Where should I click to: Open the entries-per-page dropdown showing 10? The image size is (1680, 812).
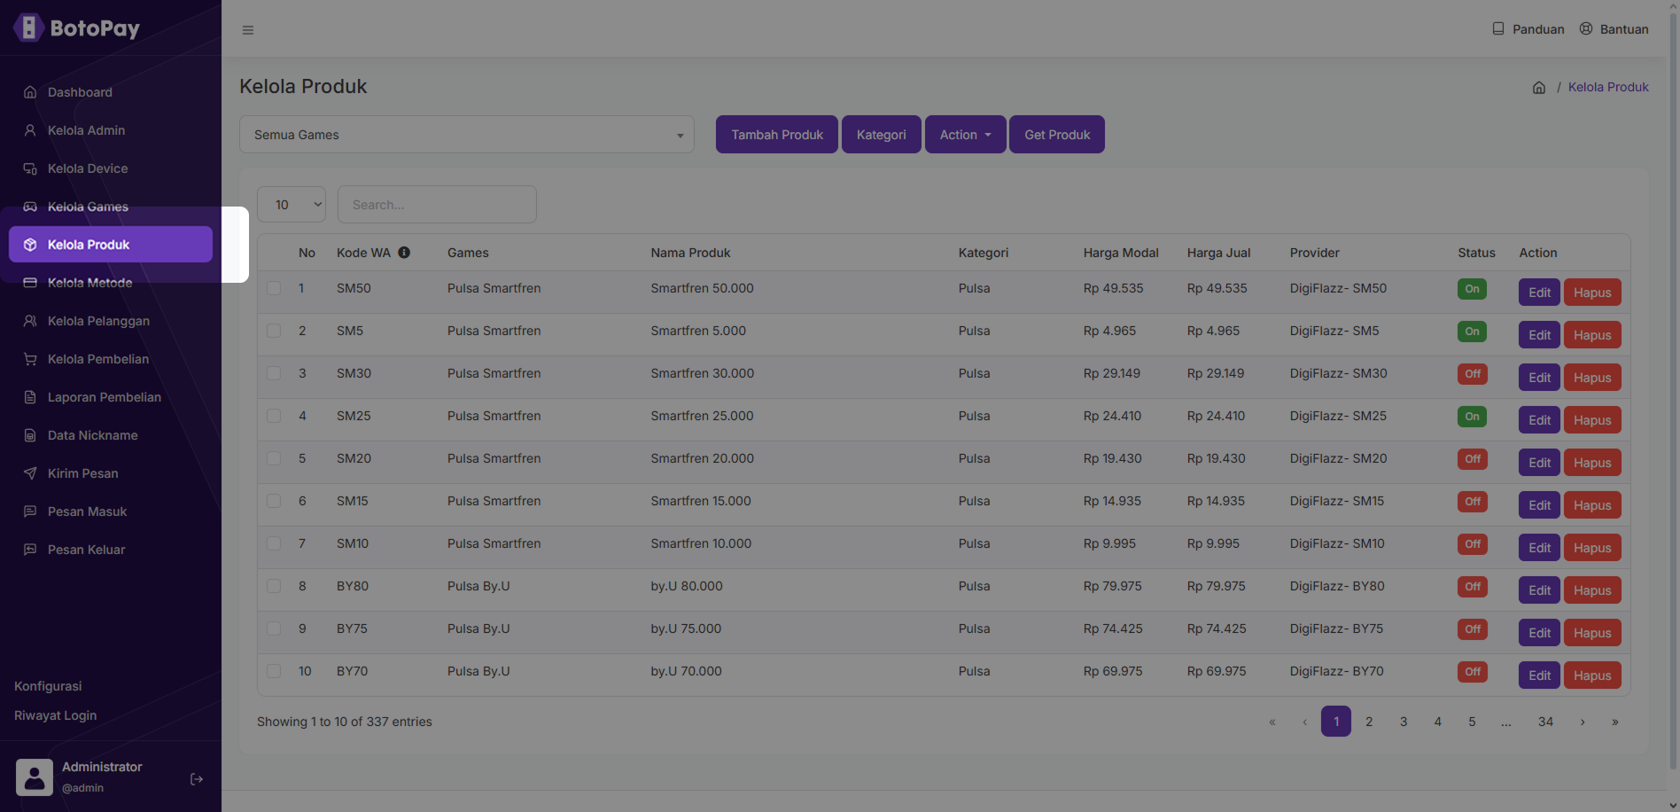tap(292, 205)
